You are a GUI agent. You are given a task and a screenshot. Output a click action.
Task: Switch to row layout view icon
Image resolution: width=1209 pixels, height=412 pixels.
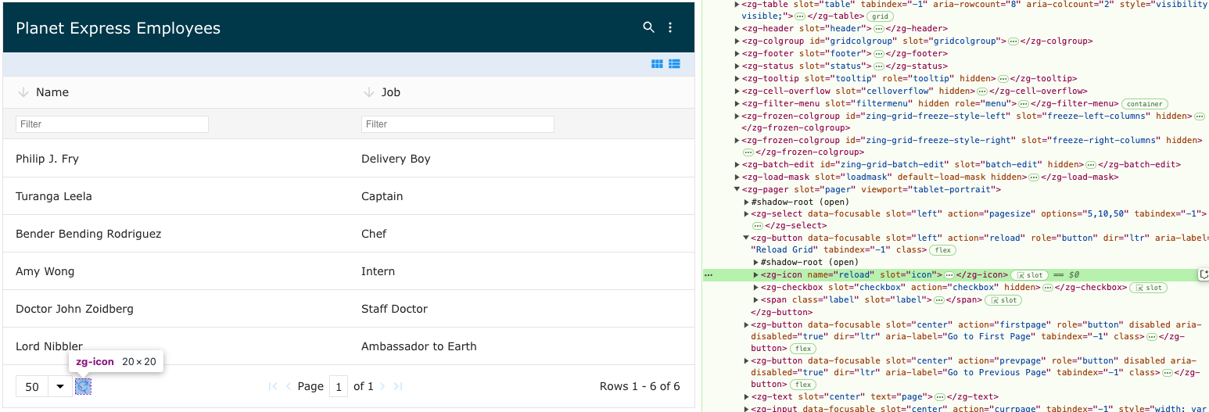point(674,64)
